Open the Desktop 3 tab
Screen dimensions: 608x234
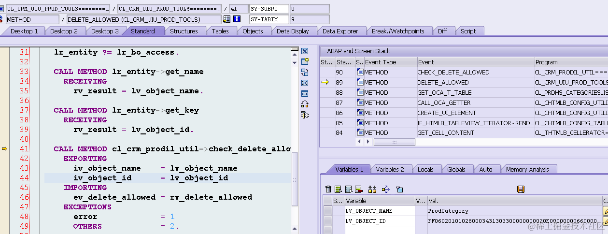(x=105, y=31)
